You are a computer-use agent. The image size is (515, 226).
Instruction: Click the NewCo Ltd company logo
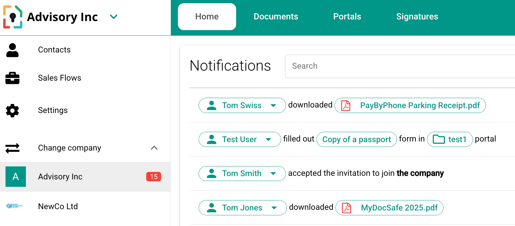(x=15, y=206)
